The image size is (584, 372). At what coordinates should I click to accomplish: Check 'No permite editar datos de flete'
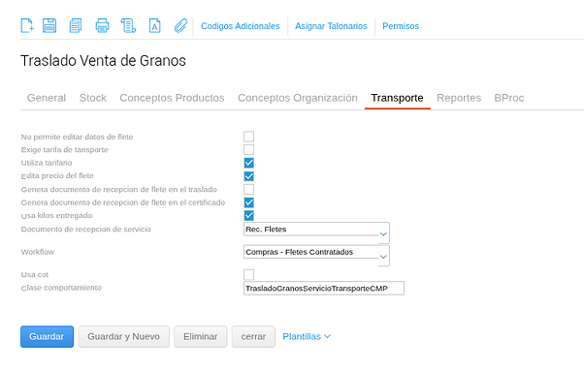click(x=248, y=137)
